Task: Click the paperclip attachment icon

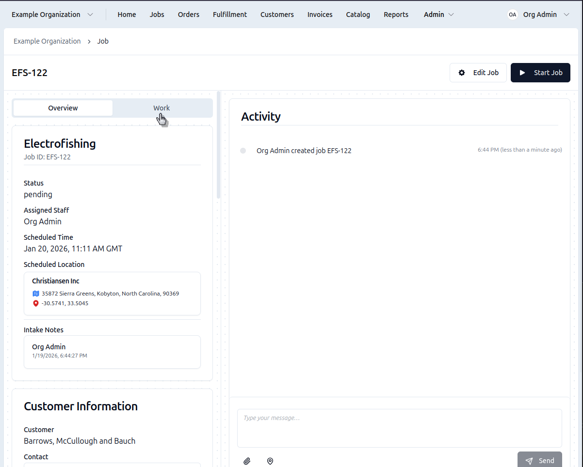Action: point(247,461)
